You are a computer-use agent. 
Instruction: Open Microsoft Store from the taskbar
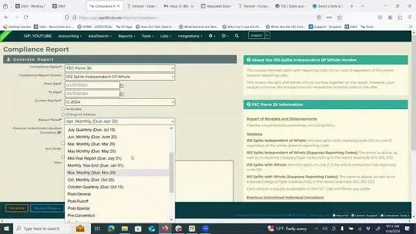138,228
